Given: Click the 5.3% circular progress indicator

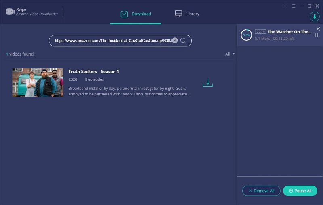Looking at the screenshot, I should pyautogui.click(x=246, y=35).
